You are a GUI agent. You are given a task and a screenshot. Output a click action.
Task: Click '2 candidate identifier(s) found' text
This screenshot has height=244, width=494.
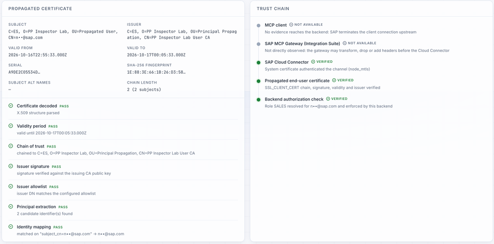45,213
